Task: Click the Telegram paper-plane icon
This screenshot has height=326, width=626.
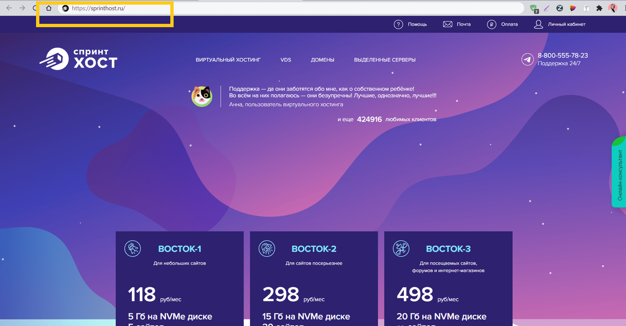Action: 528,59
